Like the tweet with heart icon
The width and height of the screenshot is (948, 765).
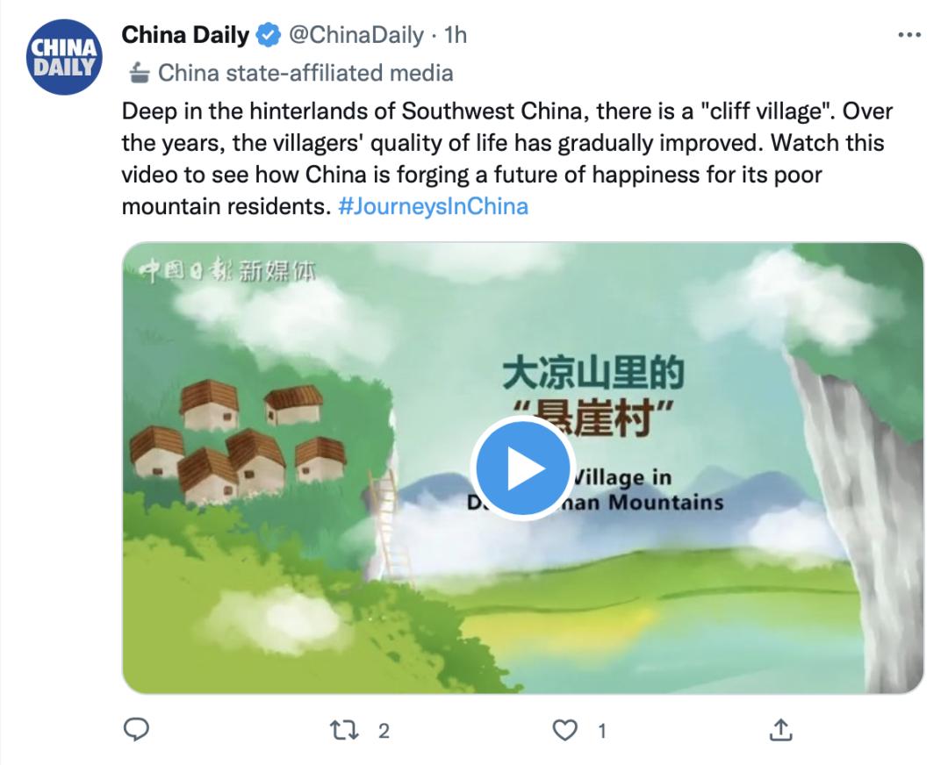pos(565,730)
